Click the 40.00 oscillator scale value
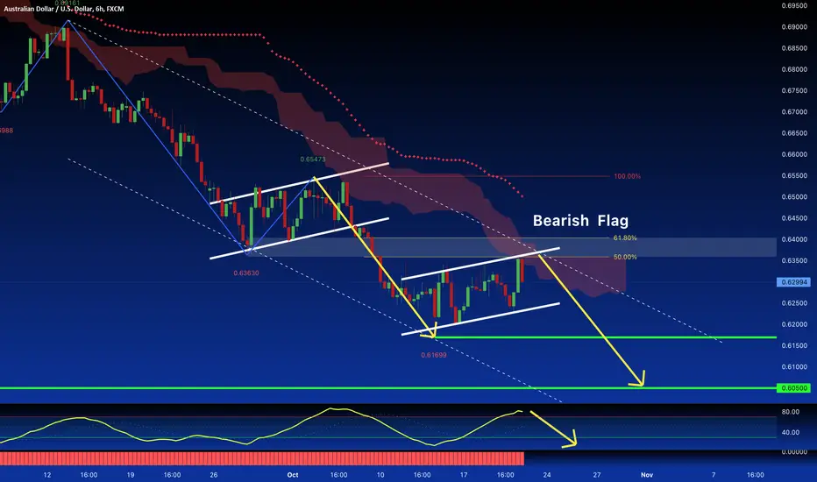This screenshot has width=817, height=482. pyautogui.click(x=791, y=433)
